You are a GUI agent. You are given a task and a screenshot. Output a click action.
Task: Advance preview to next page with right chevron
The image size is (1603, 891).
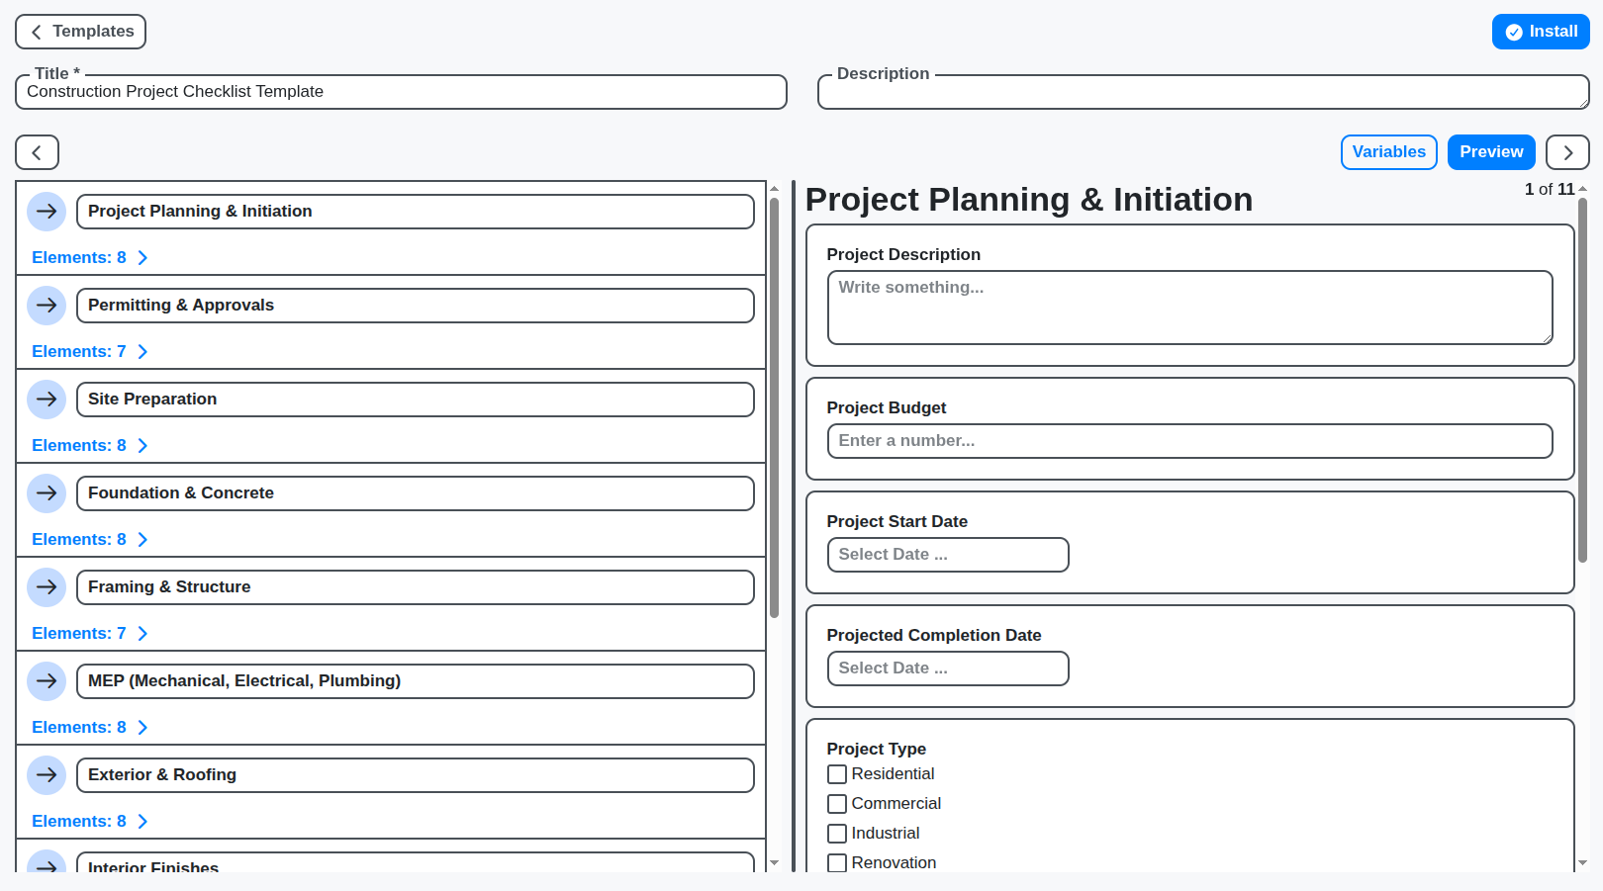[1567, 152]
